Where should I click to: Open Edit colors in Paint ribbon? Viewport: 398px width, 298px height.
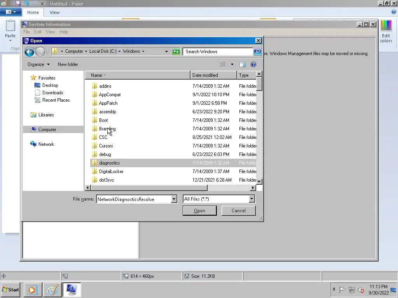pos(386,31)
